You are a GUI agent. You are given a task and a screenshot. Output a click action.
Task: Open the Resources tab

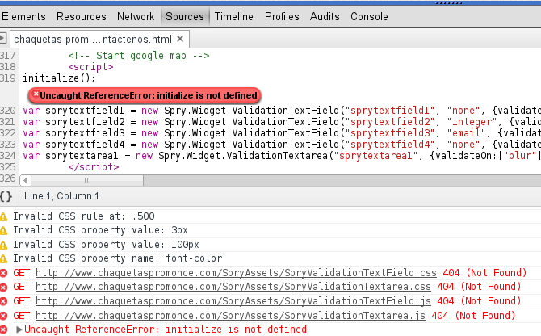[x=82, y=17]
